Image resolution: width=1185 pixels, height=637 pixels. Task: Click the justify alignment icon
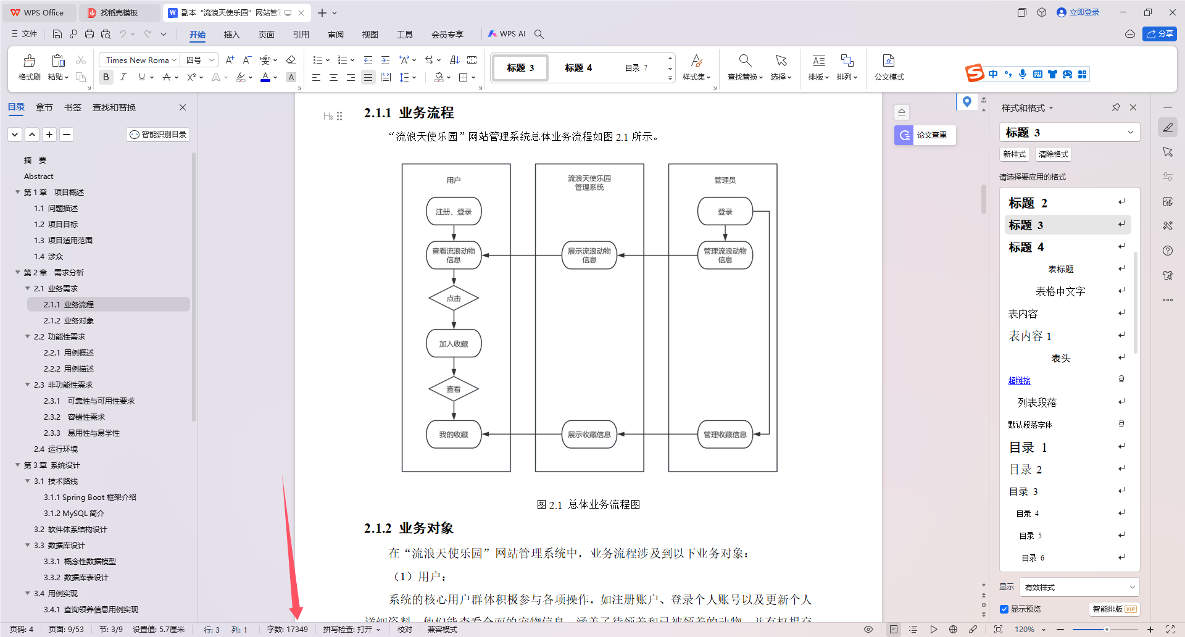pos(368,77)
